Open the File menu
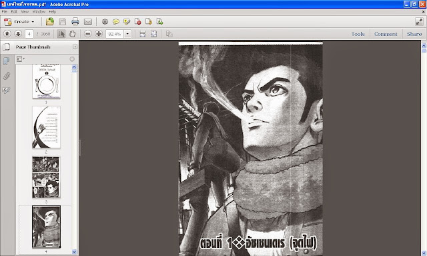The width and height of the screenshot is (427, 256). click(5, 12)
